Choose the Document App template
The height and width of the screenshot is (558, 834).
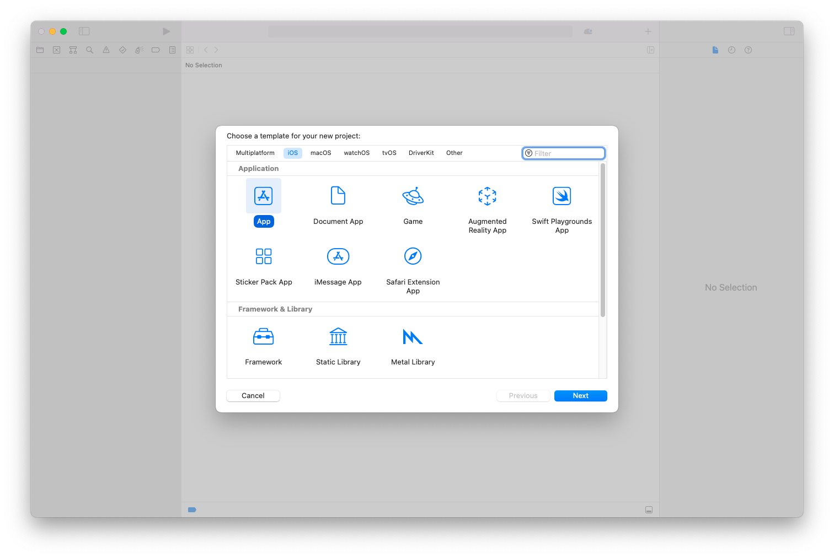(338, 196)
